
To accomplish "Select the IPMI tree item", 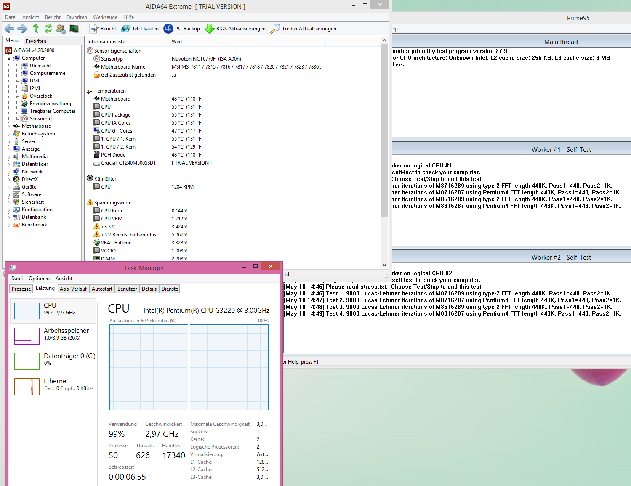I will coord(35,88).
